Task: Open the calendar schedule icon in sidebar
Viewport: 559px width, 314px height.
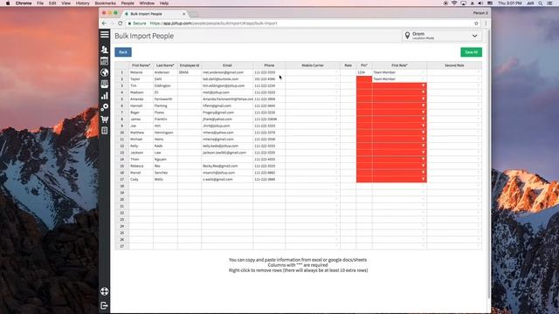Action: point(105,61)
